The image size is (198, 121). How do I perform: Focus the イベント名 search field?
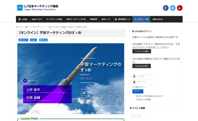point(141,116)
